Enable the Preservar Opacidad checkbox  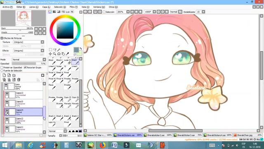2,67
